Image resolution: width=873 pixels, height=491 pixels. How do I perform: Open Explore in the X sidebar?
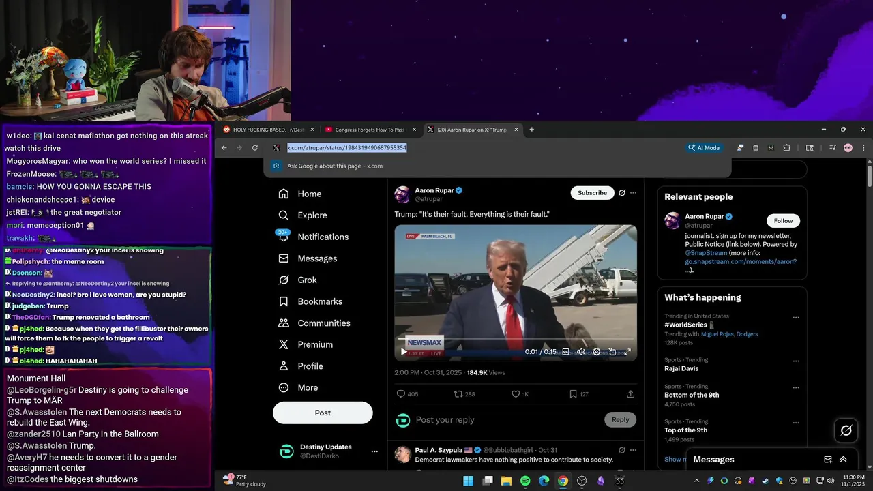click(302, 215)
